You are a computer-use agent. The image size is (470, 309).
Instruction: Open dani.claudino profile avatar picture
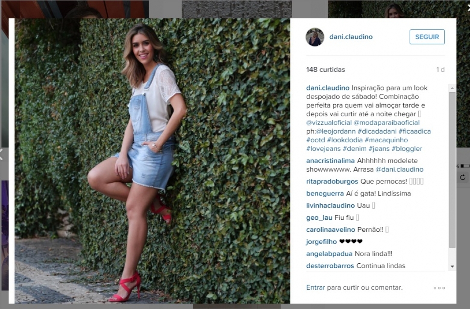[315, 37]
